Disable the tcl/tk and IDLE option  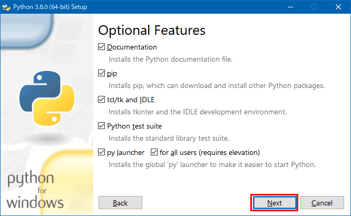click(101, 100)
